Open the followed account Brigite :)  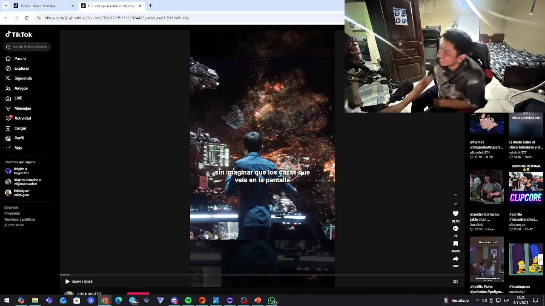[x=17, y=171]
